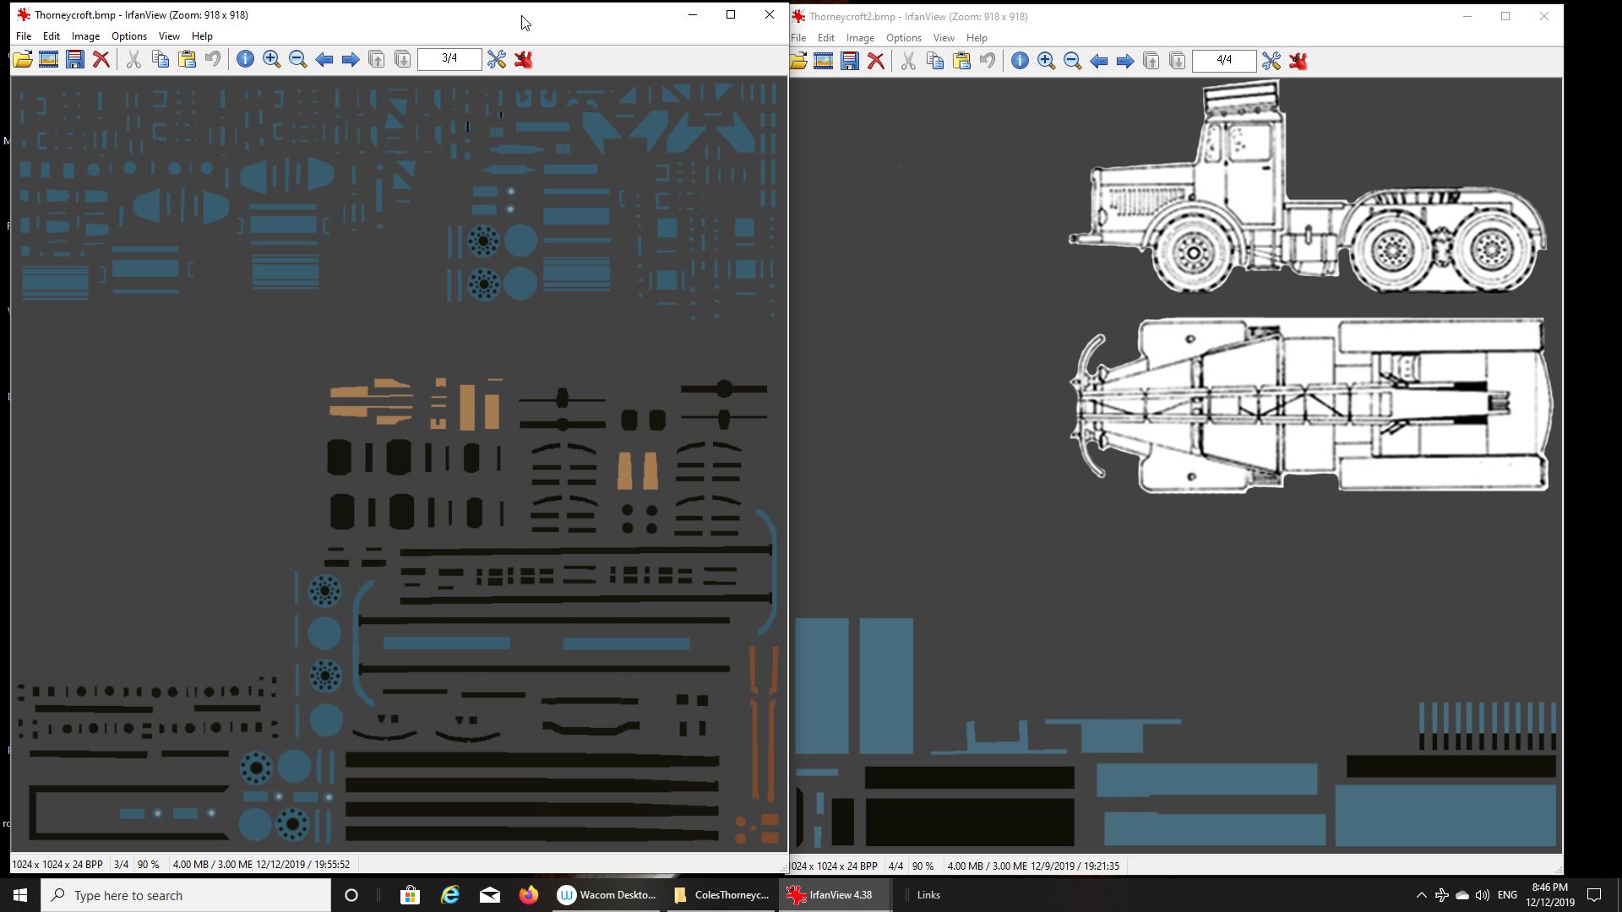Open the ColesThorneyc... folder taskbar button
This screenshot has width=1622, height=912.
coord(721,895)
